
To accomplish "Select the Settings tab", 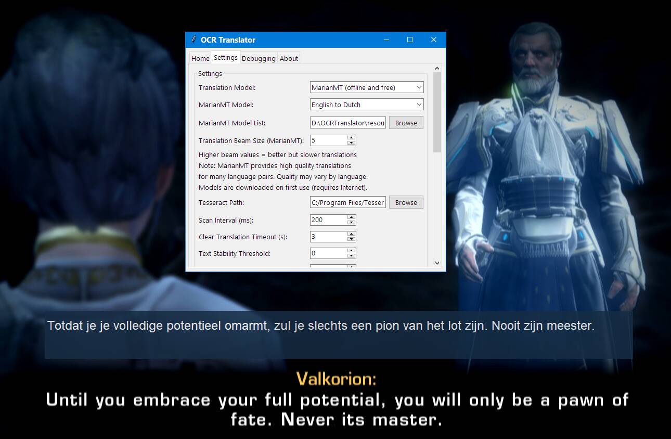I will tap(226, 58).
